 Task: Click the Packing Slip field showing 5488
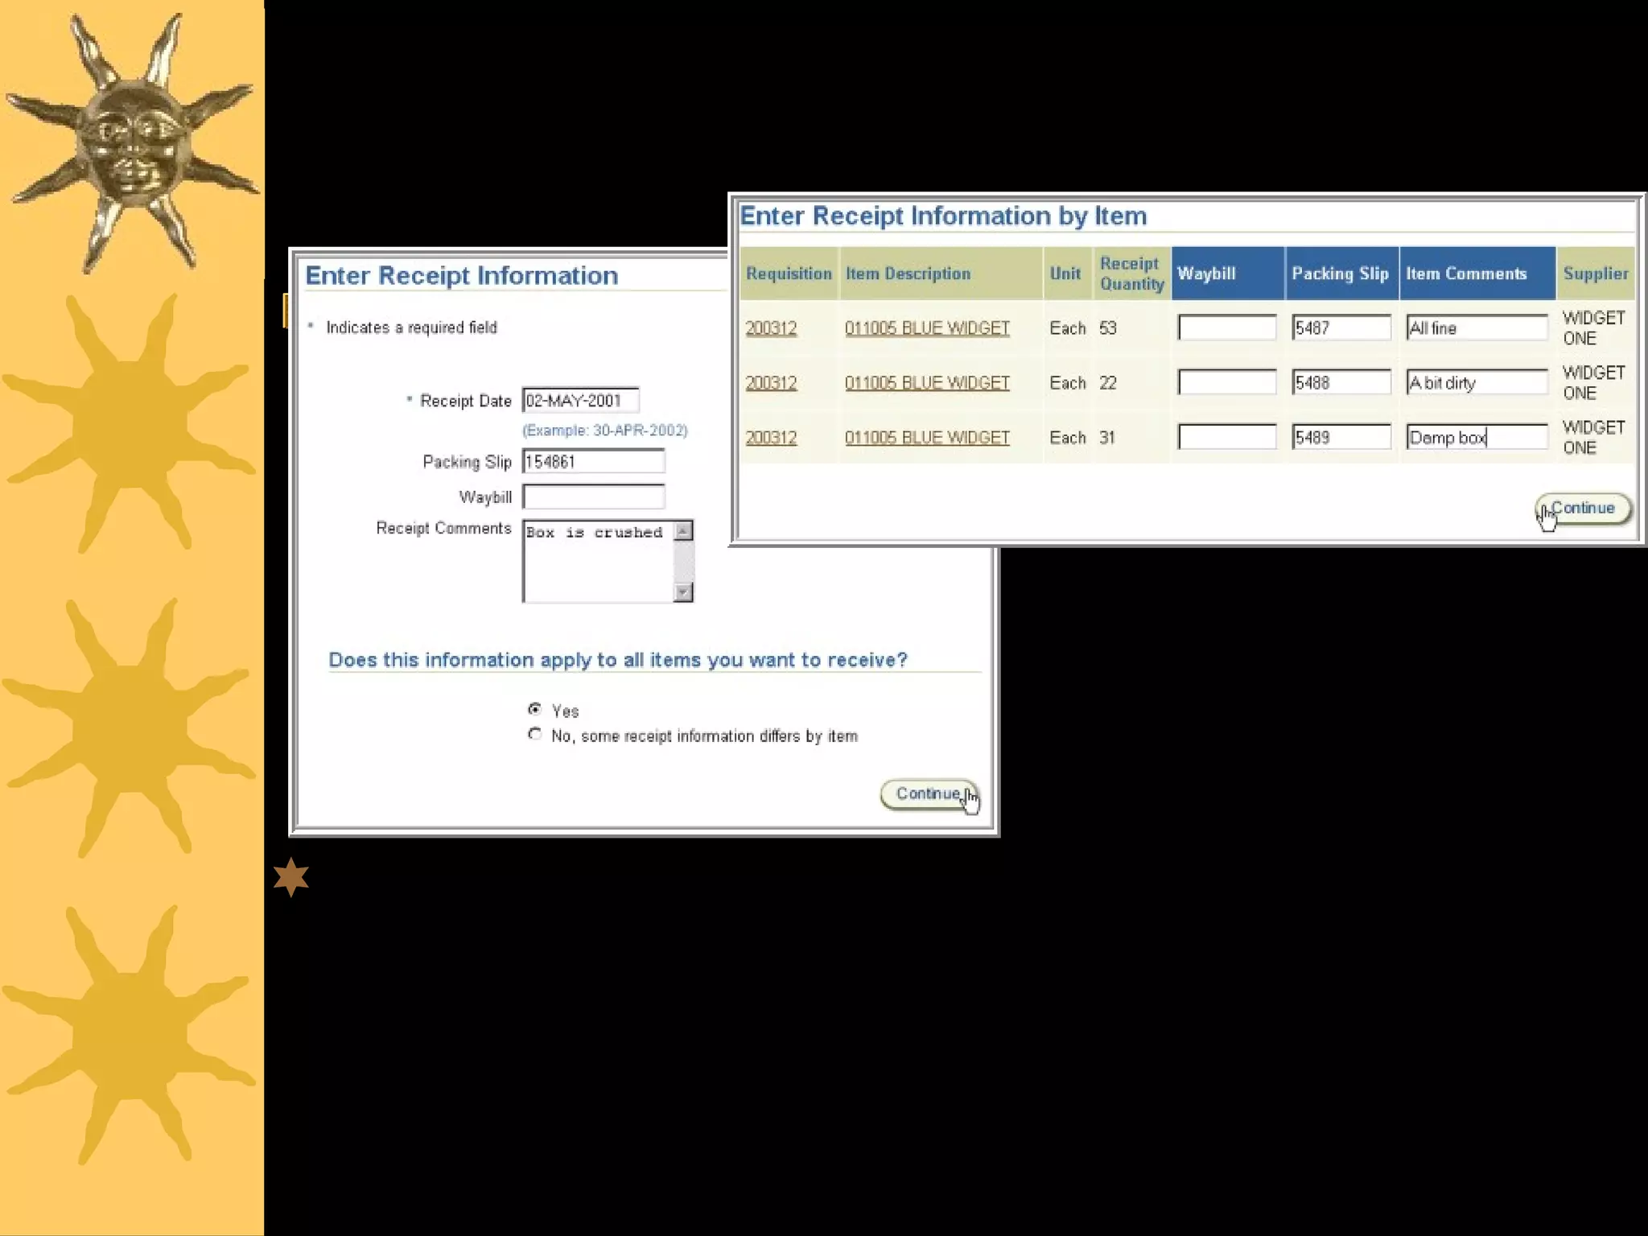1341,382
